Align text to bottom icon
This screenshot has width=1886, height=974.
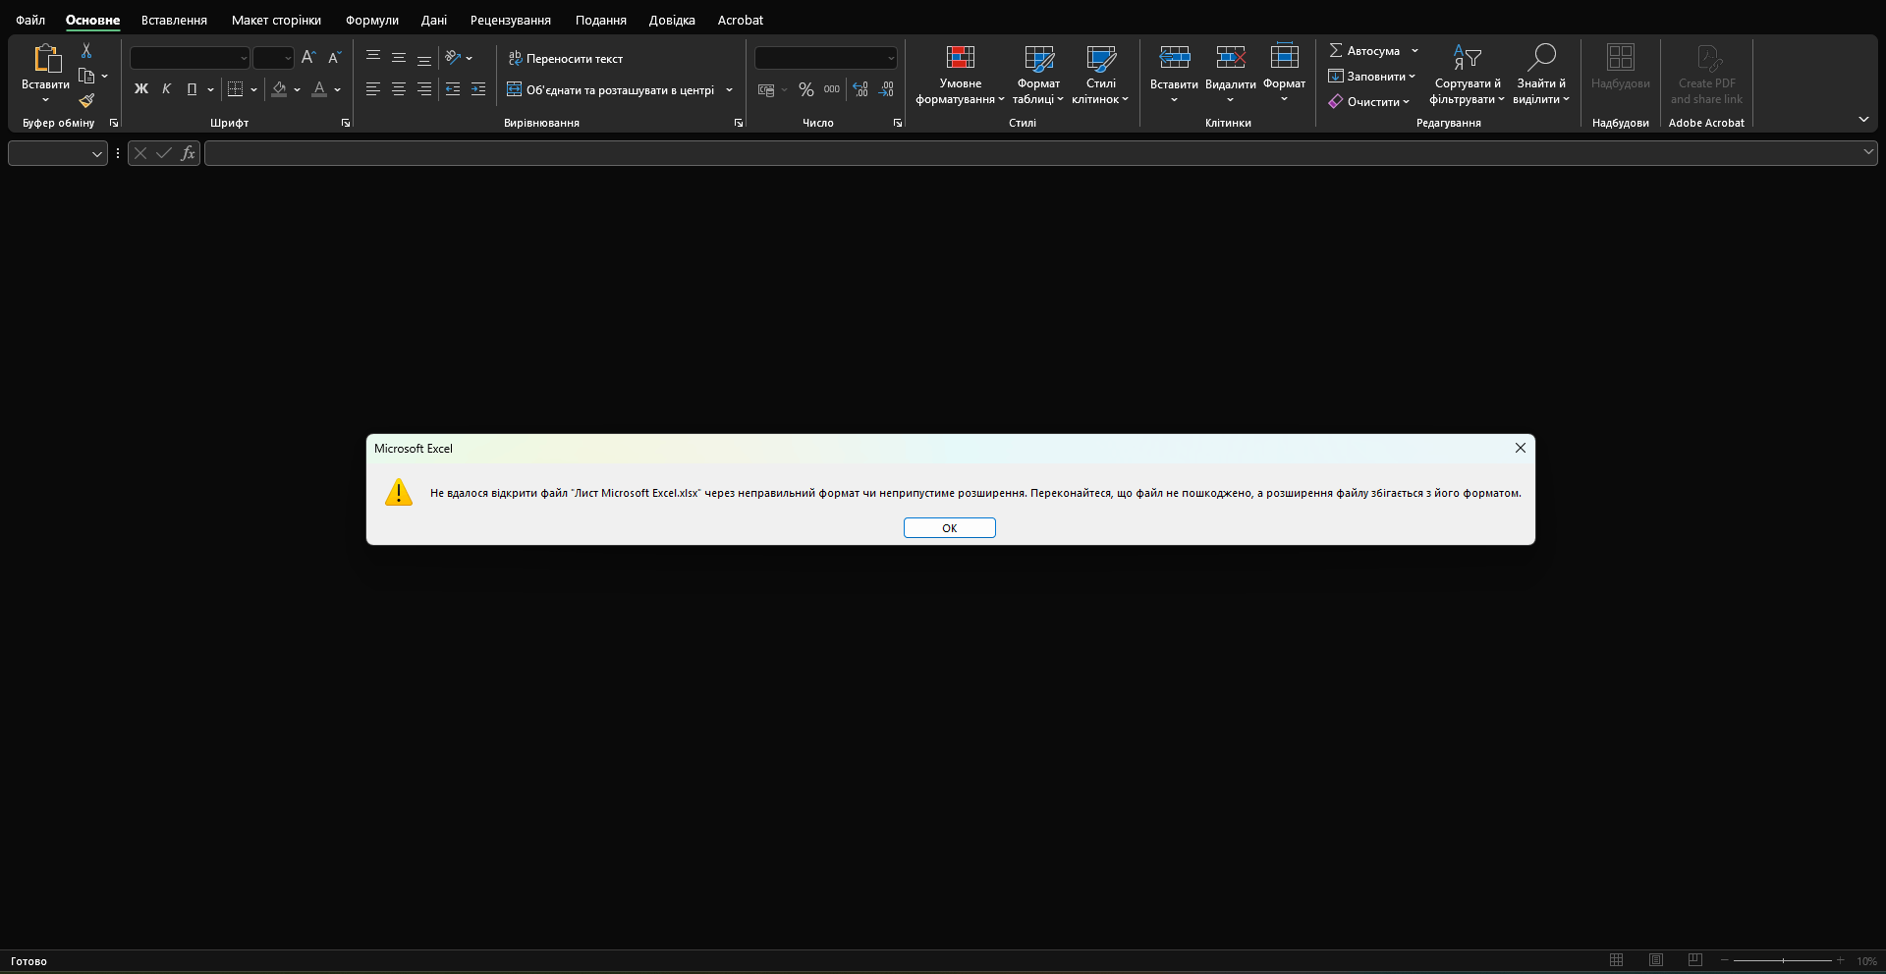(424, 58)
